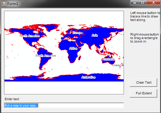
Task: Close the Form1 window
Action: (x=153, y=2)
